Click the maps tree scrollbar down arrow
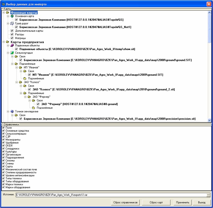The height and width of the screenshot is (208, 213). coord(210,120)
